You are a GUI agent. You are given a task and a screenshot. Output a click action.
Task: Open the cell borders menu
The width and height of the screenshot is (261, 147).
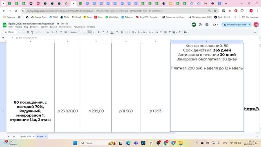(122, 32)
